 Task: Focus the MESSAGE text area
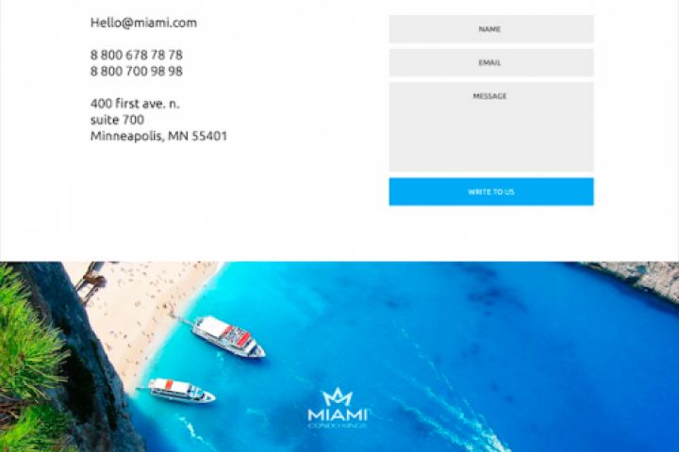[x=491, y=127]
